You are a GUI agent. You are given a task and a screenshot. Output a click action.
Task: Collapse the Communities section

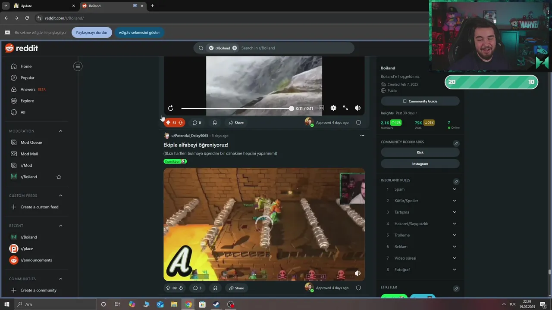click(61, 279)
